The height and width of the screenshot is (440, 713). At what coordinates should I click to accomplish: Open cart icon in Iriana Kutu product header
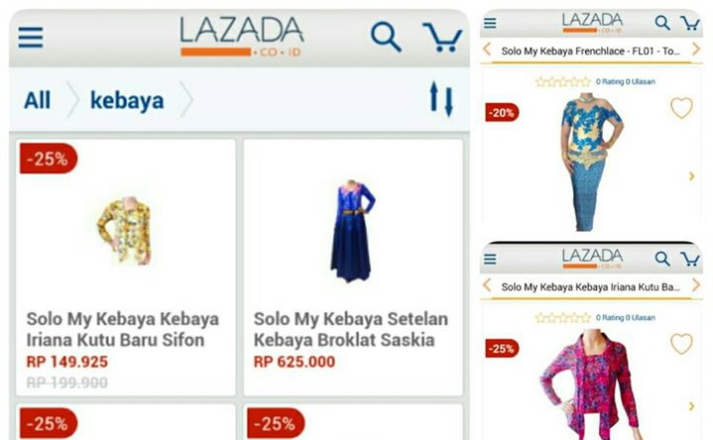(x=690, y=259)
